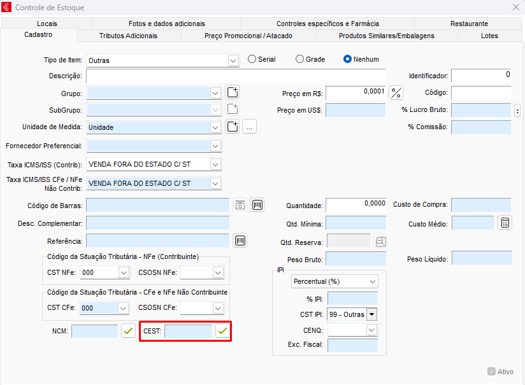Image resolution: width=525 pixels, height=385 pixels.
Task: Click the add new Grupo icon
Action: pos(233,93)
